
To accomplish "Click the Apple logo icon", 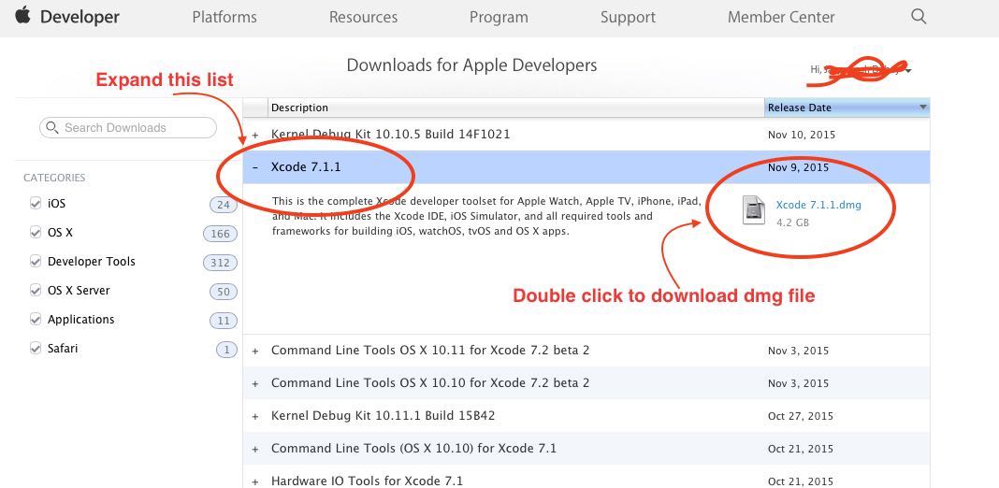I will [x=23, y=15].
